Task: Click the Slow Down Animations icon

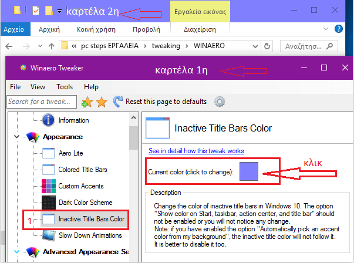Action: 49,235
